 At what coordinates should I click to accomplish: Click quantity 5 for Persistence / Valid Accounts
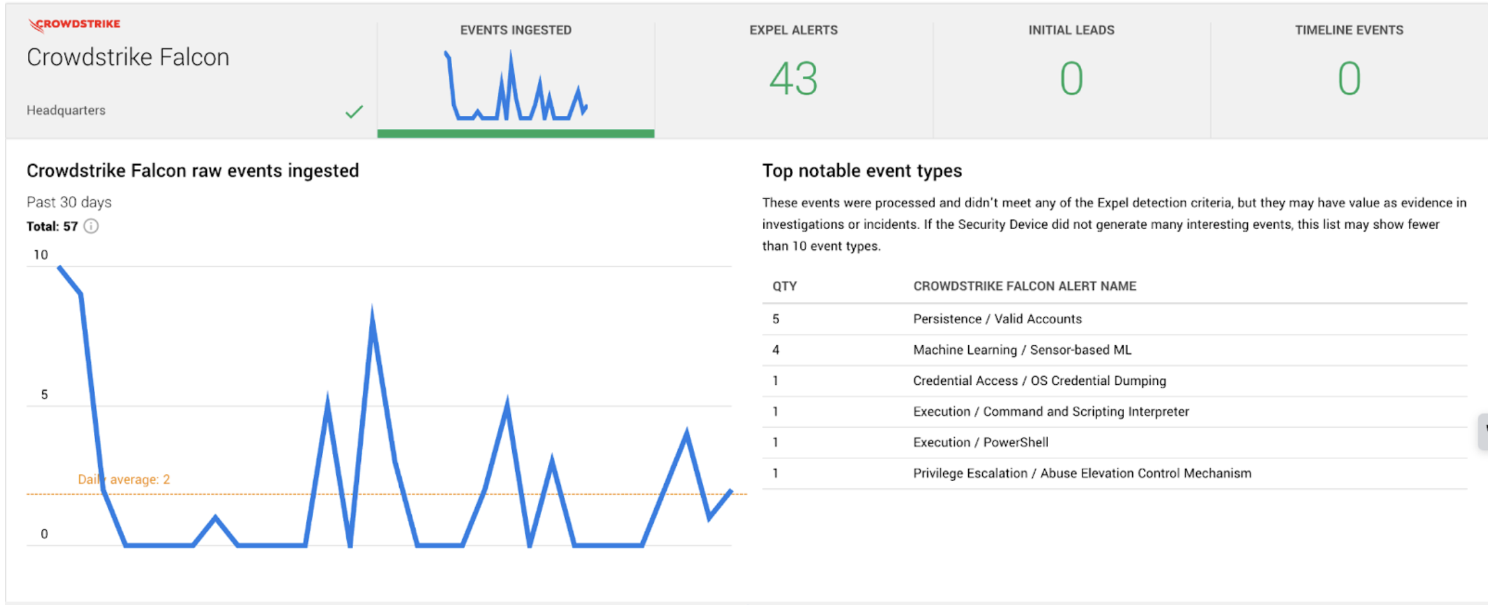click(x=776, y=319)
